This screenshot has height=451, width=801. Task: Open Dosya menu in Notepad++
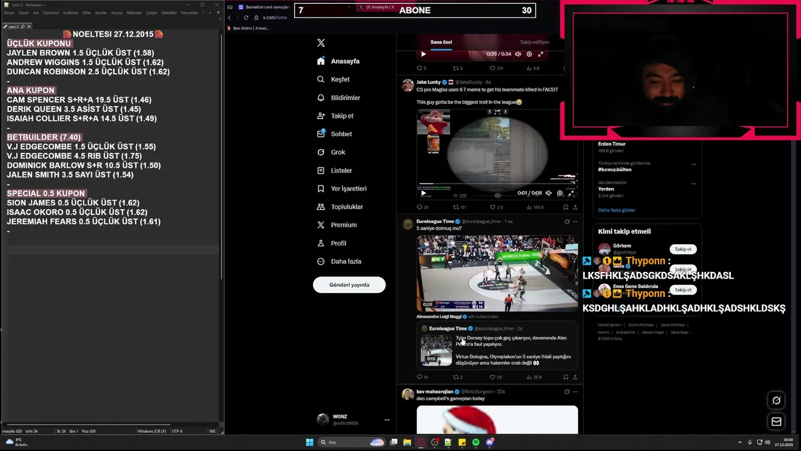(x=9, y=13)
